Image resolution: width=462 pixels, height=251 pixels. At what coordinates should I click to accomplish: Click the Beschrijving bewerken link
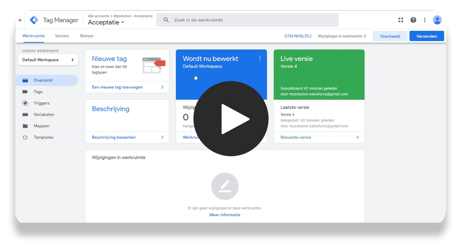[x=114, y=137]
